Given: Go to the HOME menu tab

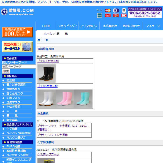Looking at the screenshot, I should point(46,26).
